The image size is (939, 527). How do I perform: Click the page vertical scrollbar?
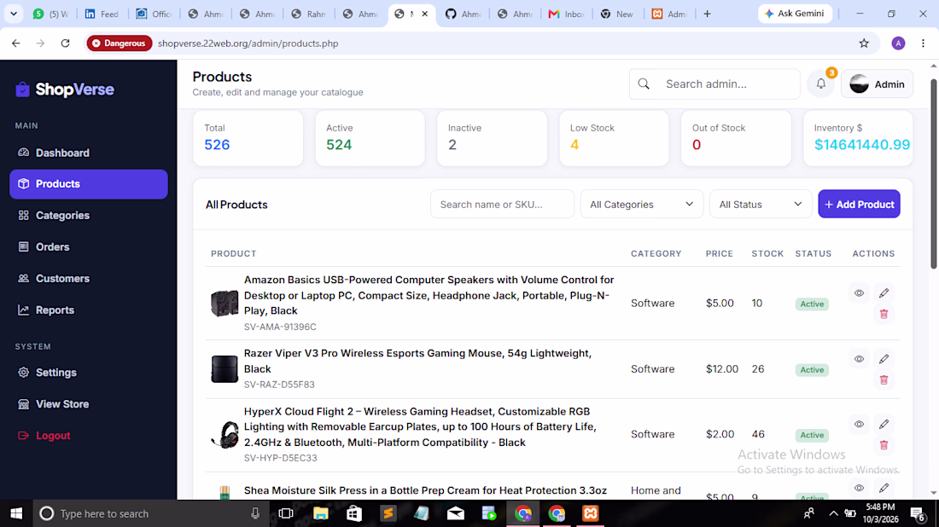(934, 173)
